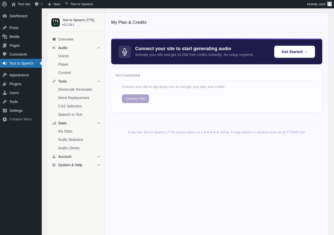Image resolution: width=334 pixels, height=235 pixels.
Task: Click the user avatar in admin bar
Action: [330, 4]
